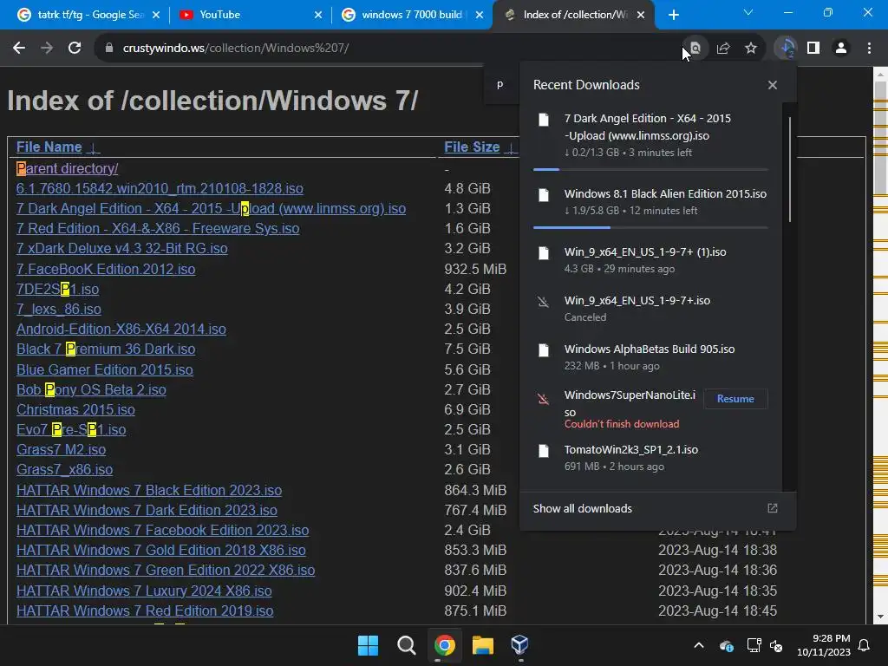Close the Recent Downloads popup

pos(773,85)
